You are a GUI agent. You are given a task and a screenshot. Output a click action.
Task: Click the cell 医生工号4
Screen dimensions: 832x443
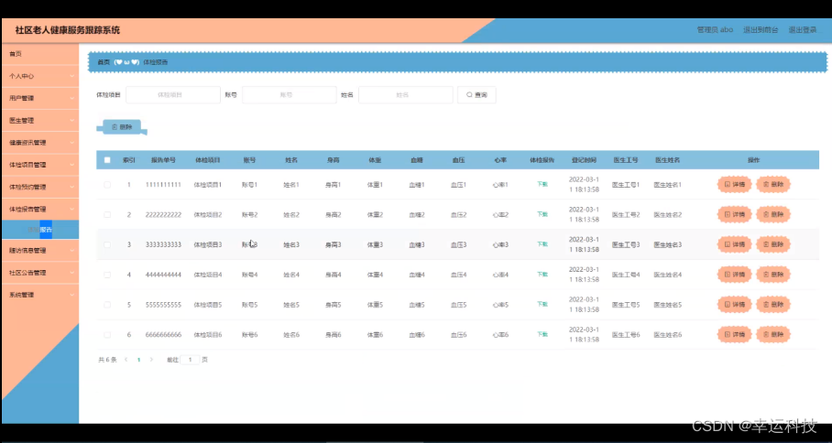[626, 275]
